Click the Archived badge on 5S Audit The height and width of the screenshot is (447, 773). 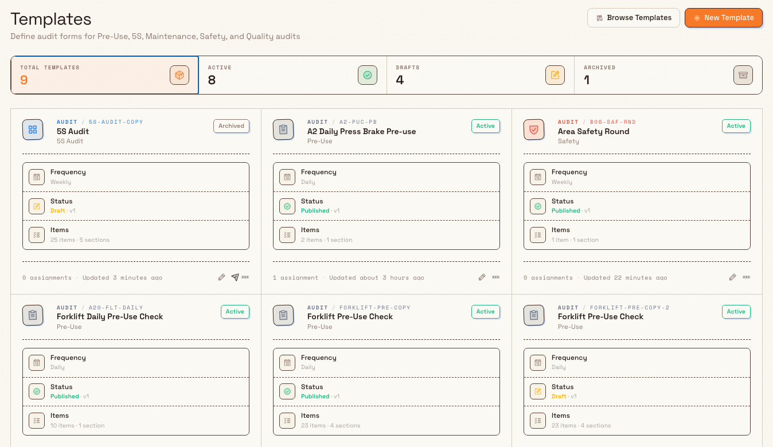231,126
